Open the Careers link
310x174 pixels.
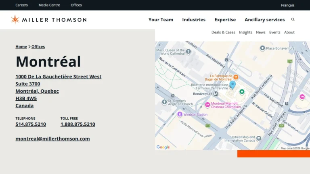coord(21,5)
